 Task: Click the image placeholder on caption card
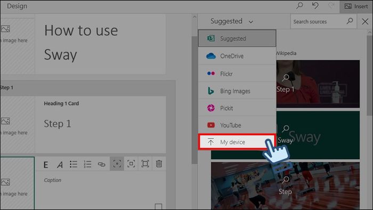click(x=18, y=183)
